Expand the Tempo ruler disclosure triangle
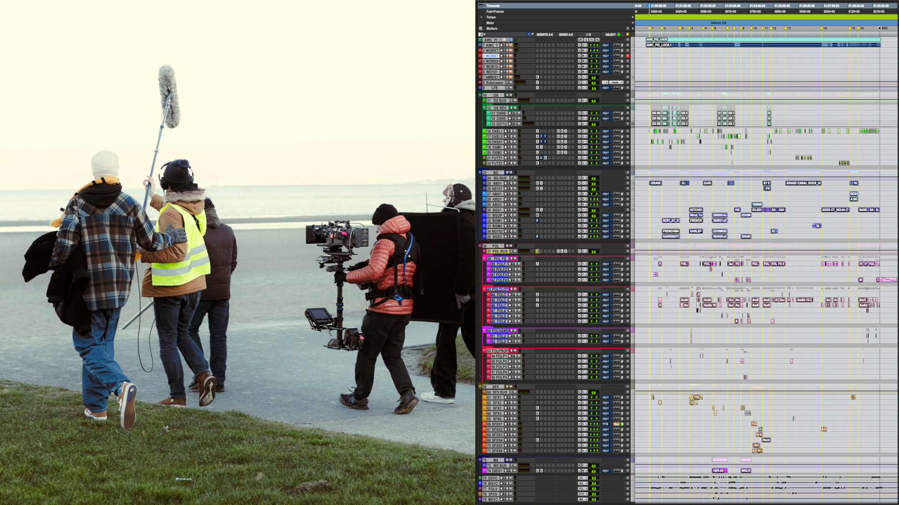Viewport: 899px width, 505px height. tap(481, 17)
